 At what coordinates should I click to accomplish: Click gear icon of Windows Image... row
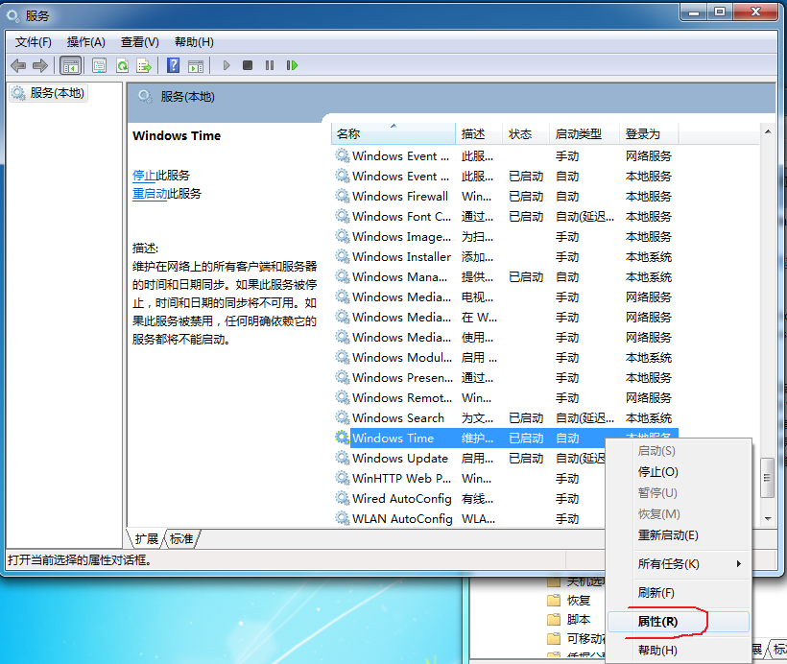click(343, 236)
